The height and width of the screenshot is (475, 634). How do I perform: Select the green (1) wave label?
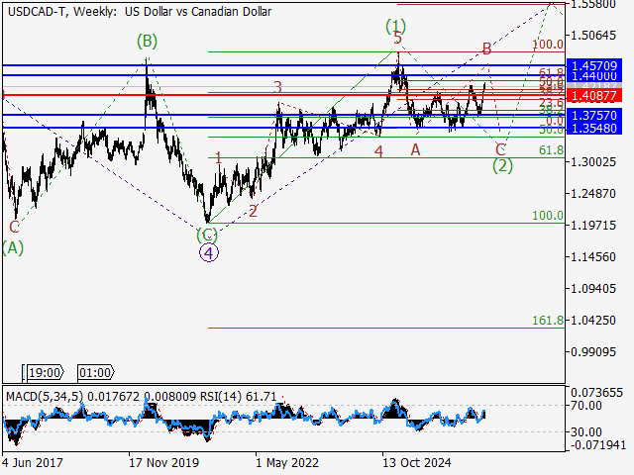pos(395,27)
